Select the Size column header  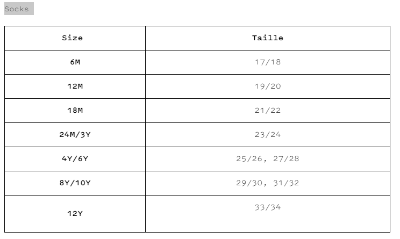click(x=73, y=38)
